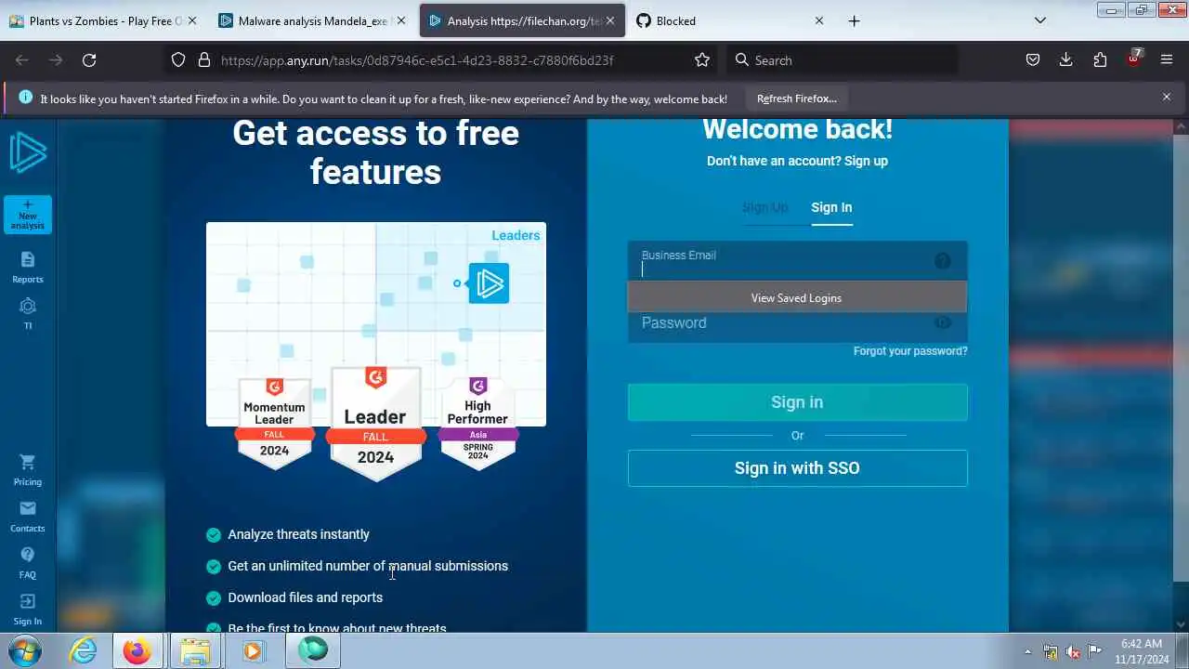Click the muted volume tray icon

coord(1073,652)
